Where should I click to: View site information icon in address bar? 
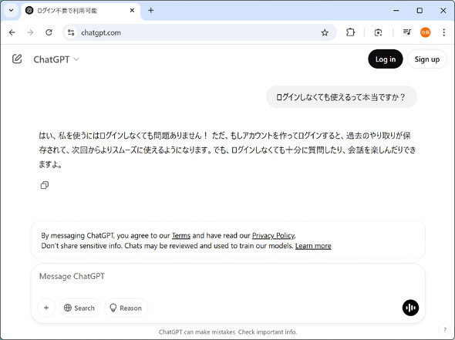(x=71, y=32)
